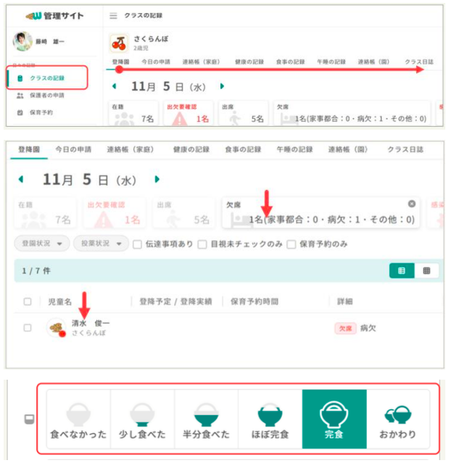
Task: Choose the 半分食べた half bowl option
Action: pyautogui.click(x=206, y=419)
